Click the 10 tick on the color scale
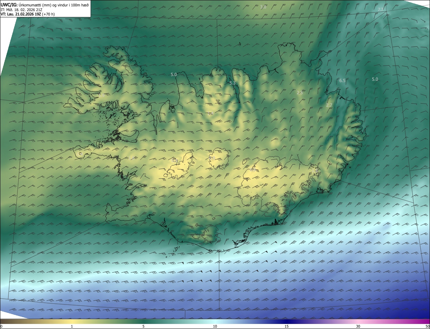Viewport: 430px width, 329px height. pyautogui.click(x=215, y=326)
